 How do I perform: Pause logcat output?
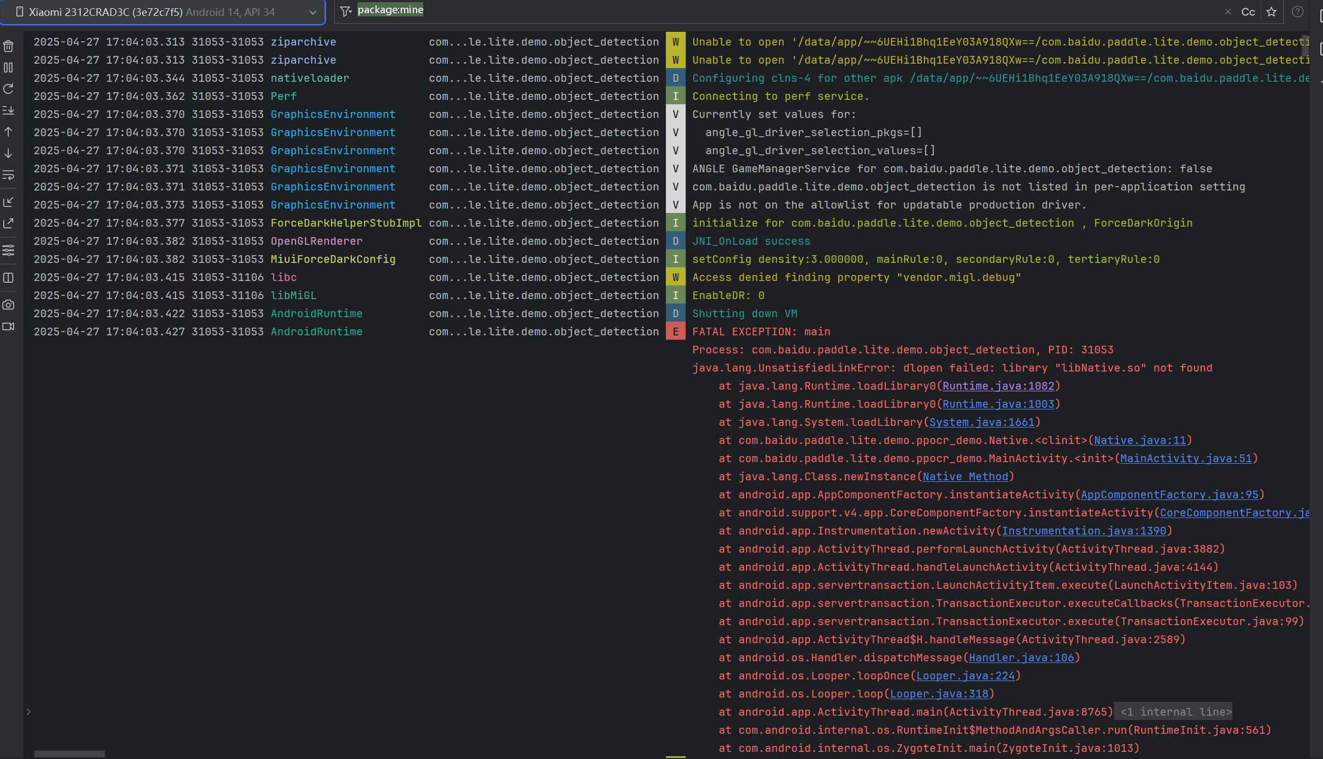(x=8, y=68)
